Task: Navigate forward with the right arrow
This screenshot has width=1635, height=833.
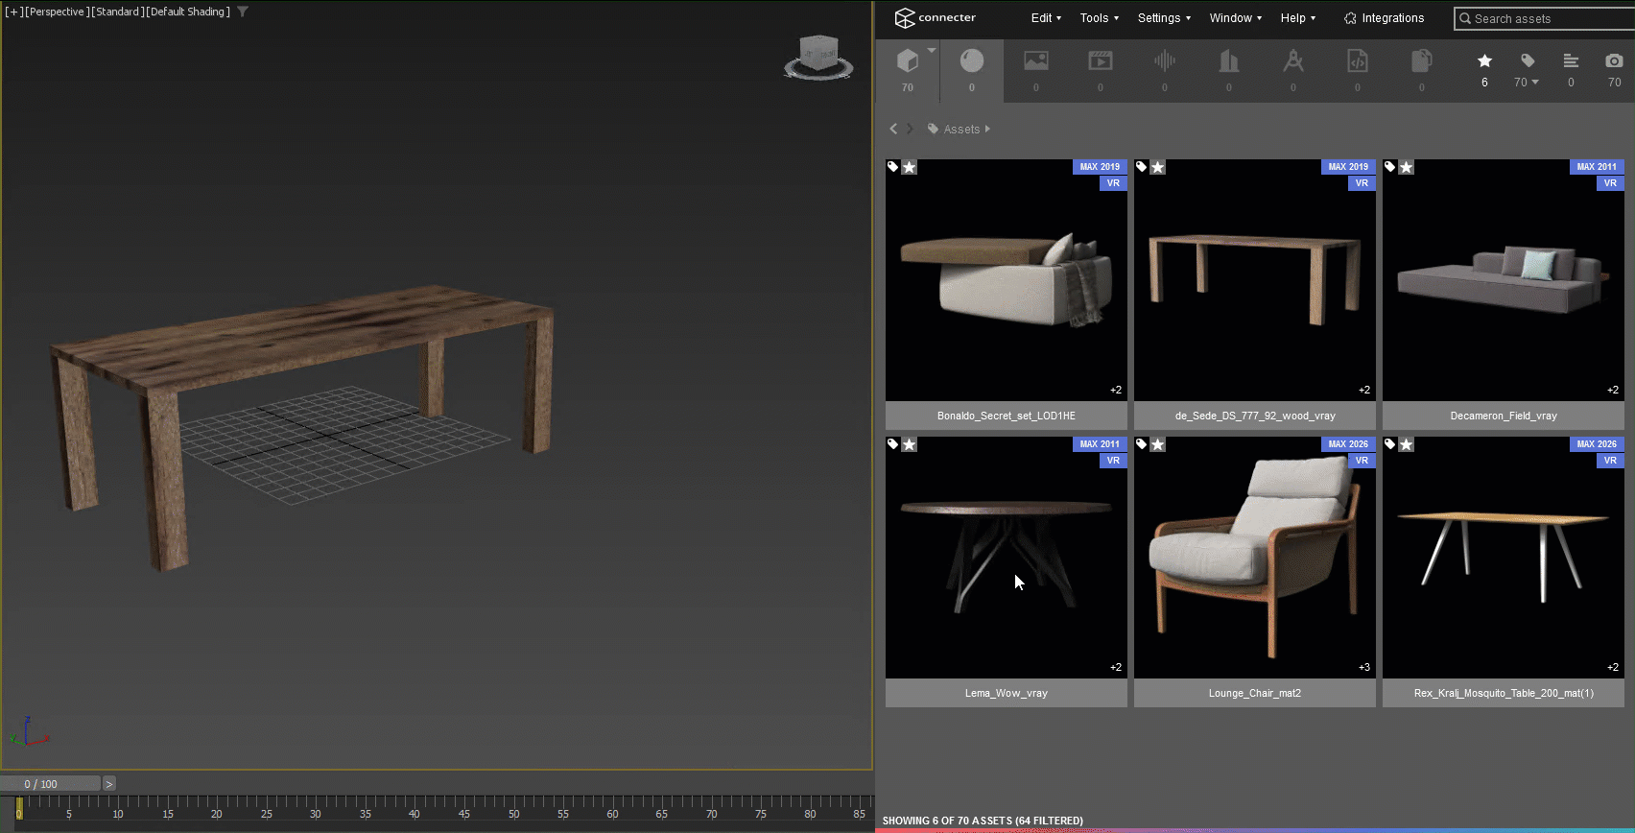Action: tap(911, 129)
